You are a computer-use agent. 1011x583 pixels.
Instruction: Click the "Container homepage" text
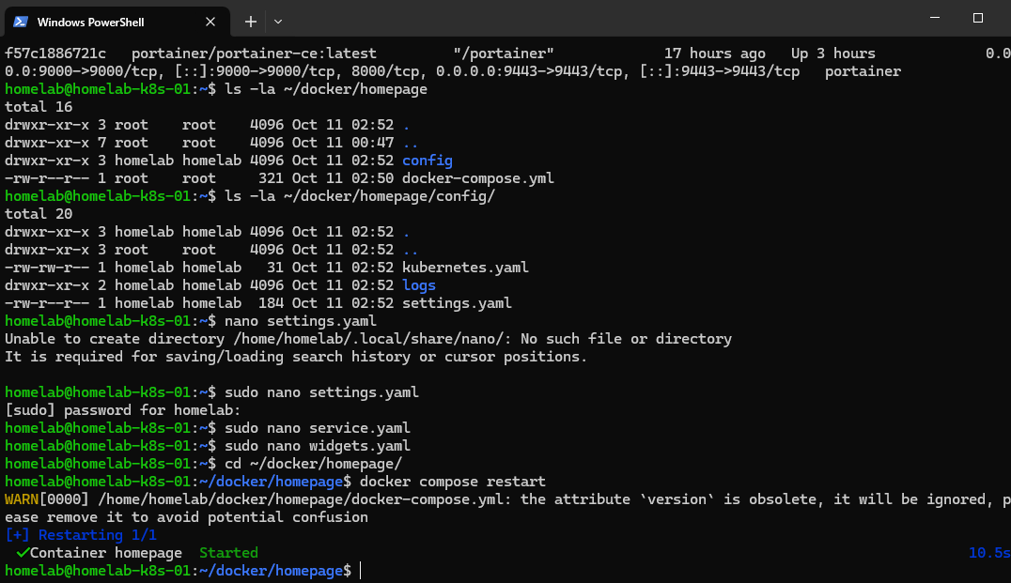106,553
